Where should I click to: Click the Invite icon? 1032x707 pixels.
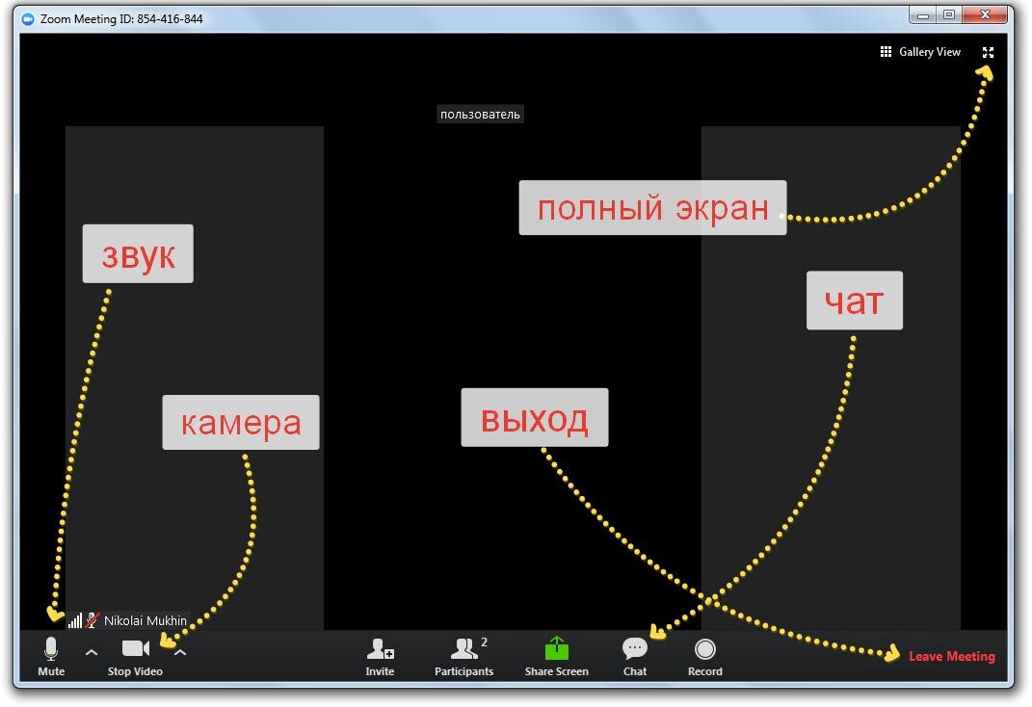380,649
